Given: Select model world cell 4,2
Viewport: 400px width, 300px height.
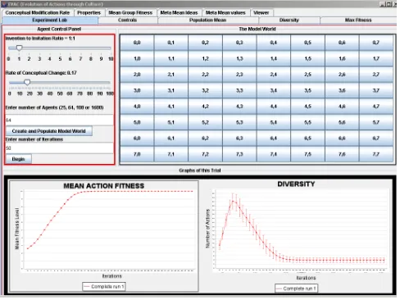Looking at the screenshot, I should tap(205, 107).
